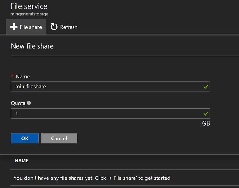The width and height of the screenshot is (239, 188).
Task: Click the Quota field label
Action: (x=18, y=103)
